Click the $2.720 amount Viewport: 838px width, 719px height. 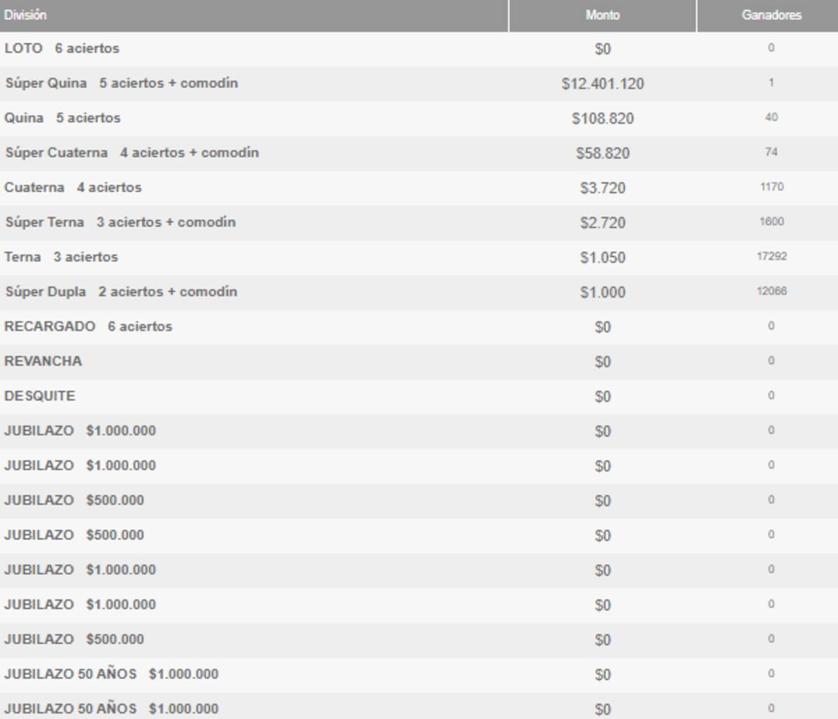[x=603, y=223]
